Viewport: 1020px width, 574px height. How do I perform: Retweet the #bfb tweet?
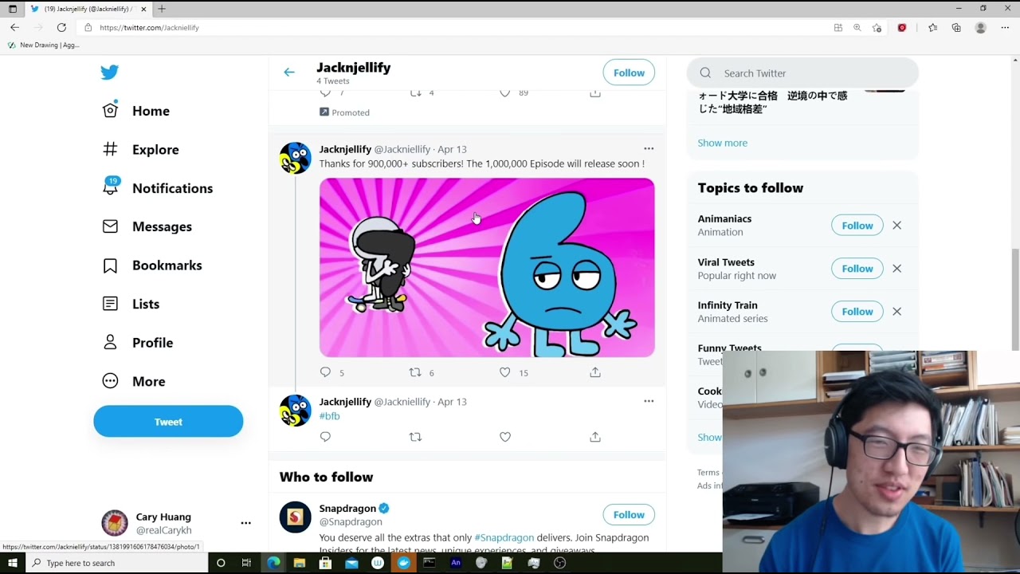point(415,437)
